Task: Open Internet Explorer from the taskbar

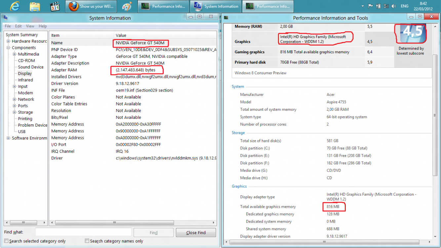Action: (15, 6)
